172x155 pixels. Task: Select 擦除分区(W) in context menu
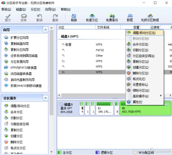coord(144,90)
